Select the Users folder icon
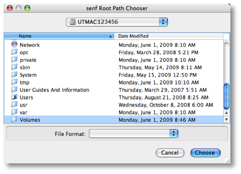Viewport: 241px width, 174px height. coord(14,97)
